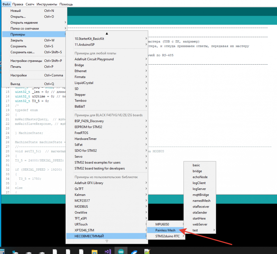277x254 pixels.
Task: Open STM32 board testing for developers
Action: [107, 168]
